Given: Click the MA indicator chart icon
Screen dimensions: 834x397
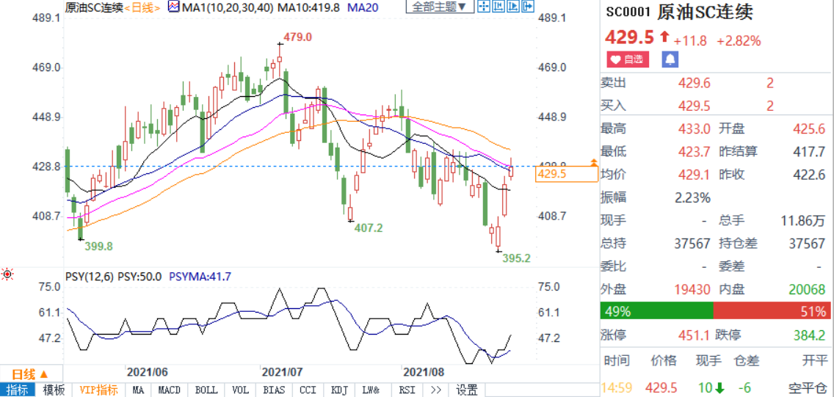Looking at the screenshot, I should point(173,7).
